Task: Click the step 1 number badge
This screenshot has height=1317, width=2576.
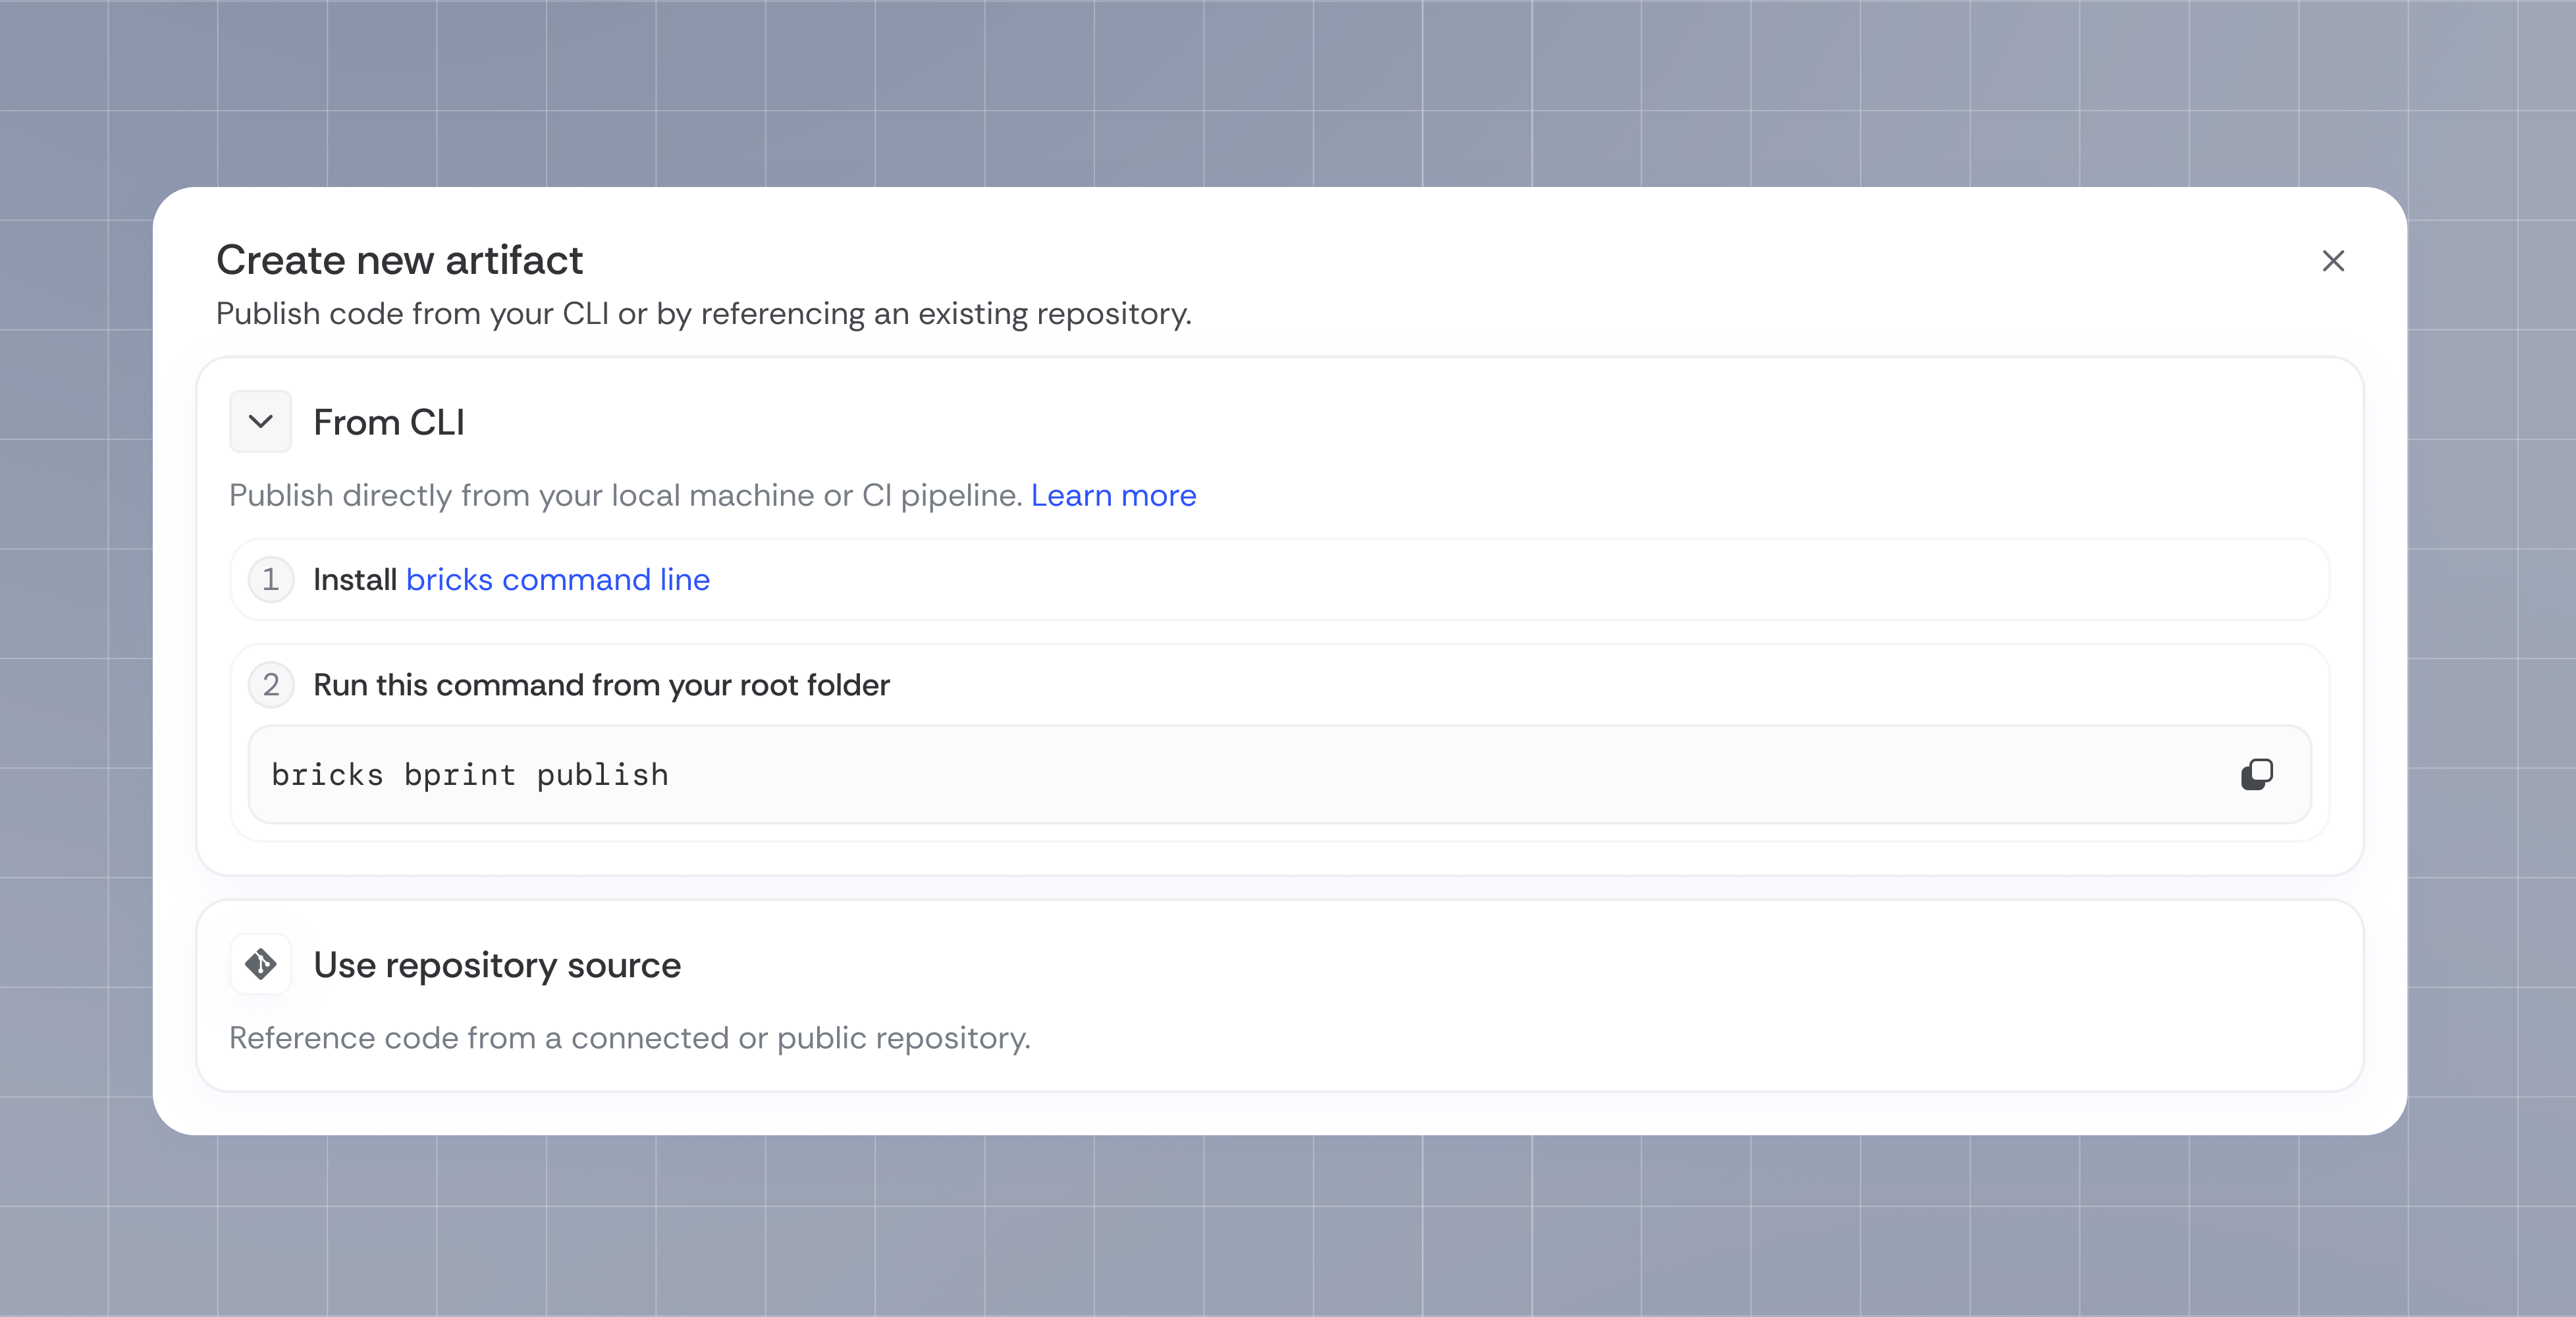Action: pyautogui.click(x=270, y=580)
